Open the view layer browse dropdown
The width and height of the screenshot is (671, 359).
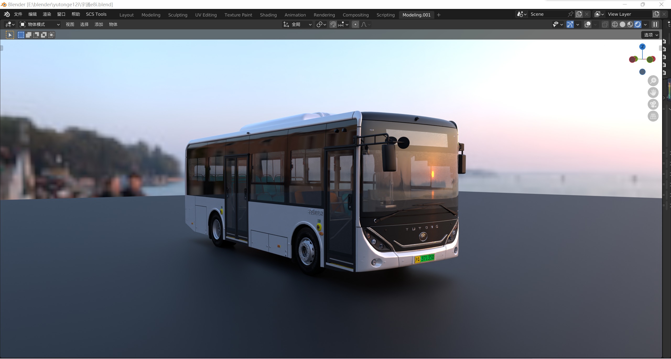tap(599, 14)
